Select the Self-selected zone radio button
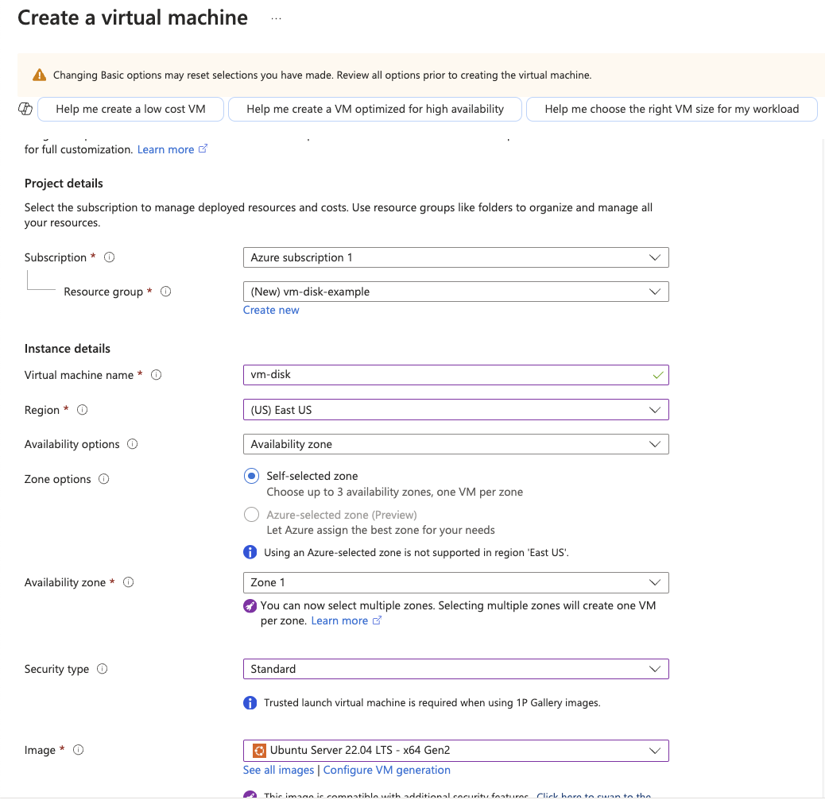This screenshot has height=800, width=825. click(251, 476)
